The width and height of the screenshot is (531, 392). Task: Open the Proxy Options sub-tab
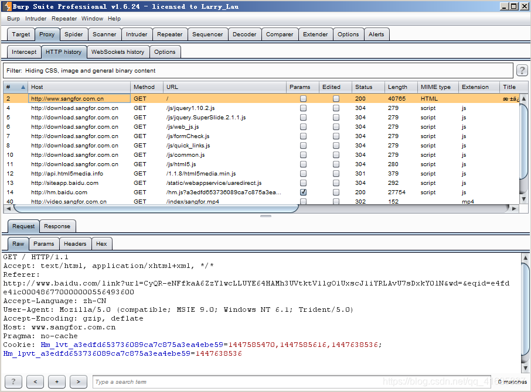point(165,51)
